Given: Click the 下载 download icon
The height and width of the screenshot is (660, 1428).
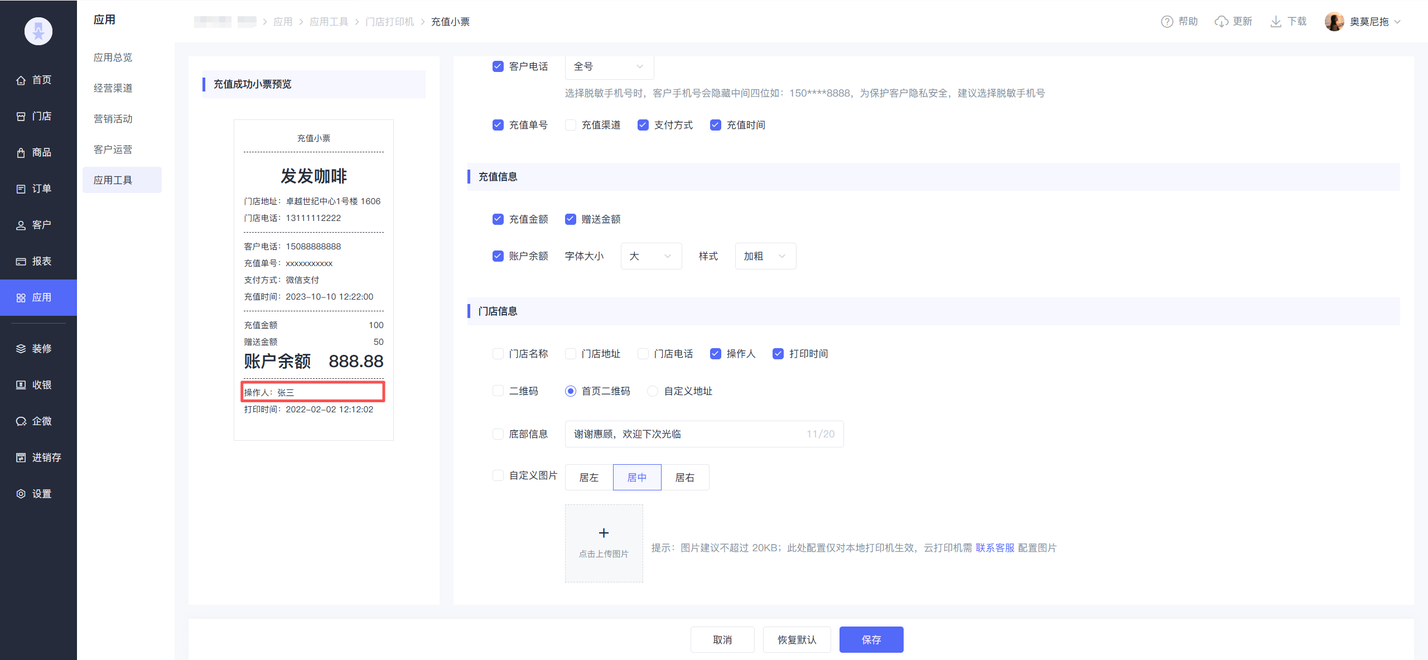Looking at the screenshot, I should (x=1275, y=22).
